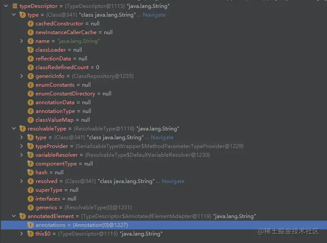Select the interfaces = null row
Screen dimensions: 327x243
click(x=163, y=198)
